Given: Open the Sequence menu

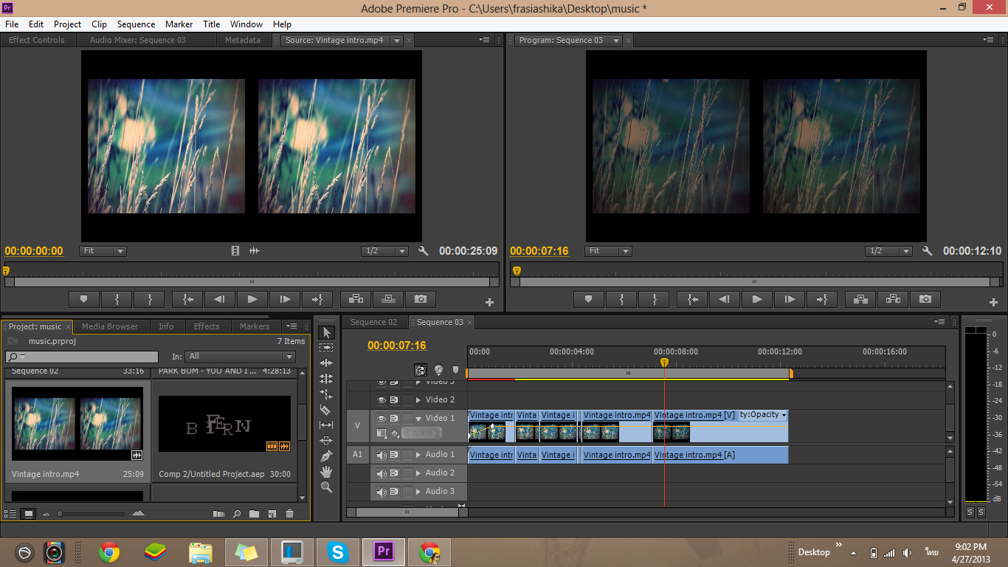Looking at the screenshot, I should point(136,24).
